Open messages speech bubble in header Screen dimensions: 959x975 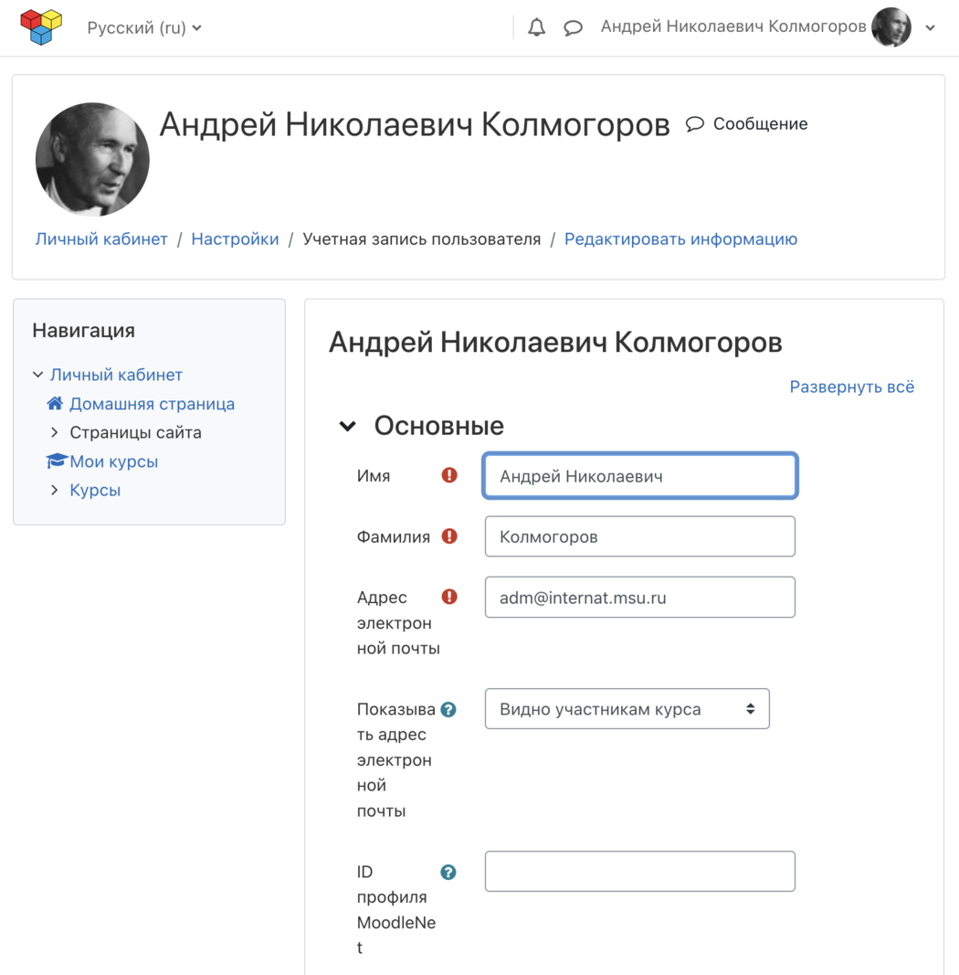point(573,27)
